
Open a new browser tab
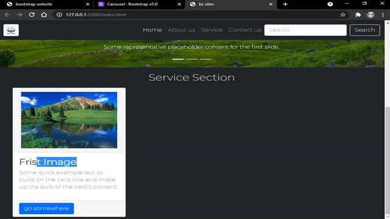[x=285, y=4]
